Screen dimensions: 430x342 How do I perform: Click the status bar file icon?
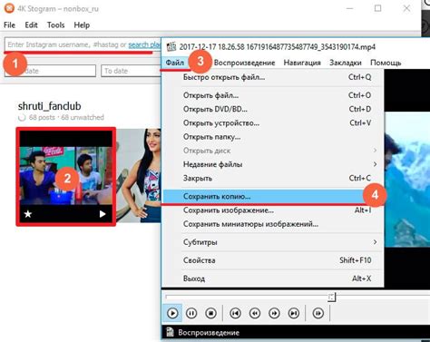pyautogui.click(x=170, y=332)
